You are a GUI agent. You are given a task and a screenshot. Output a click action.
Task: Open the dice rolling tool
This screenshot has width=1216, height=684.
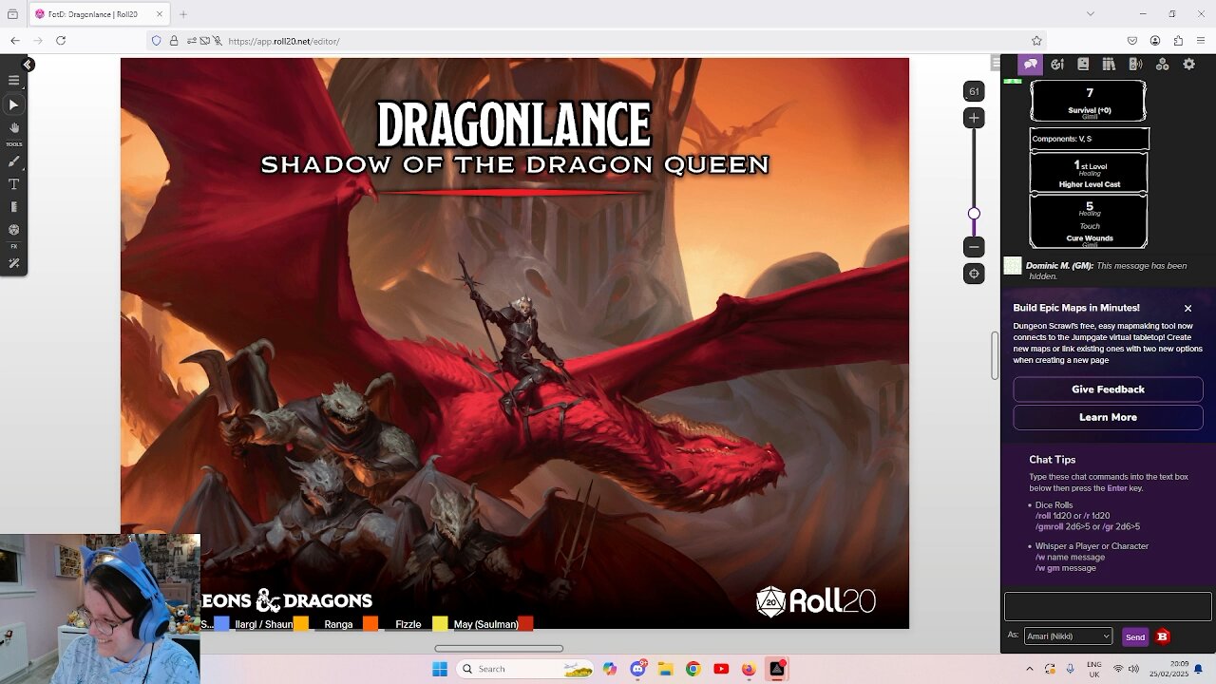pos(13,230)
